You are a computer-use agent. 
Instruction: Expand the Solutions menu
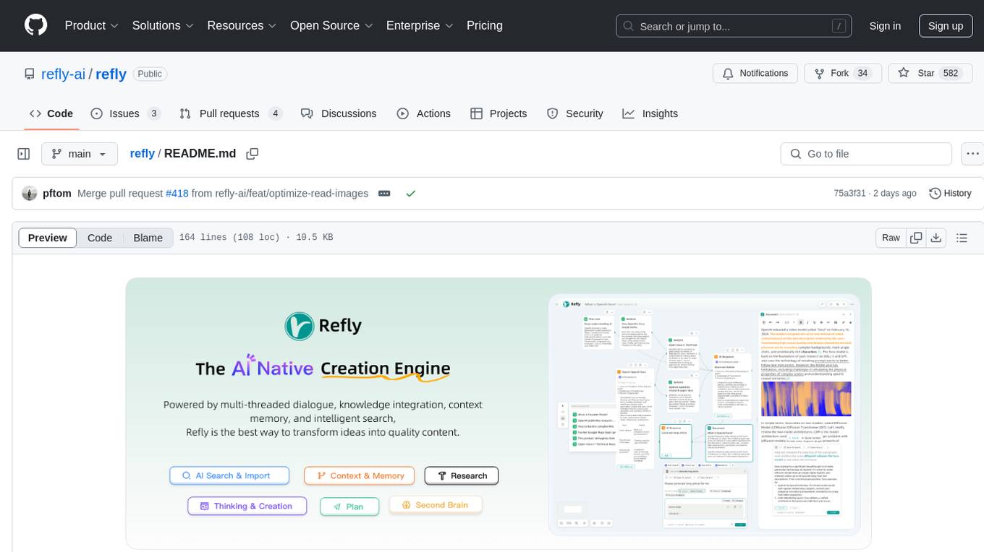pos(163,25)
